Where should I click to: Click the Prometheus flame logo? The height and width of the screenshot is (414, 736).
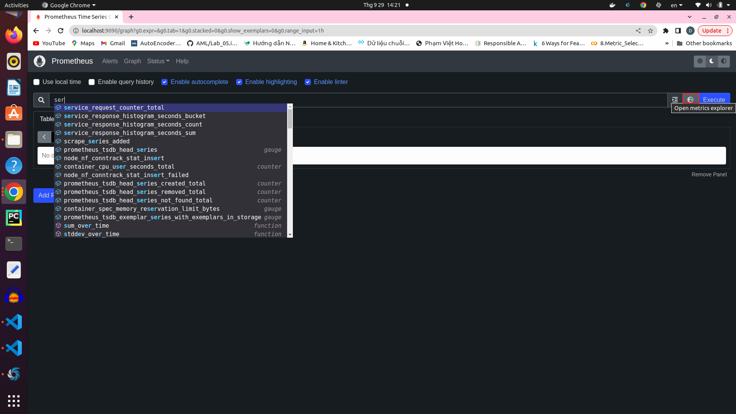click(39, 61)
